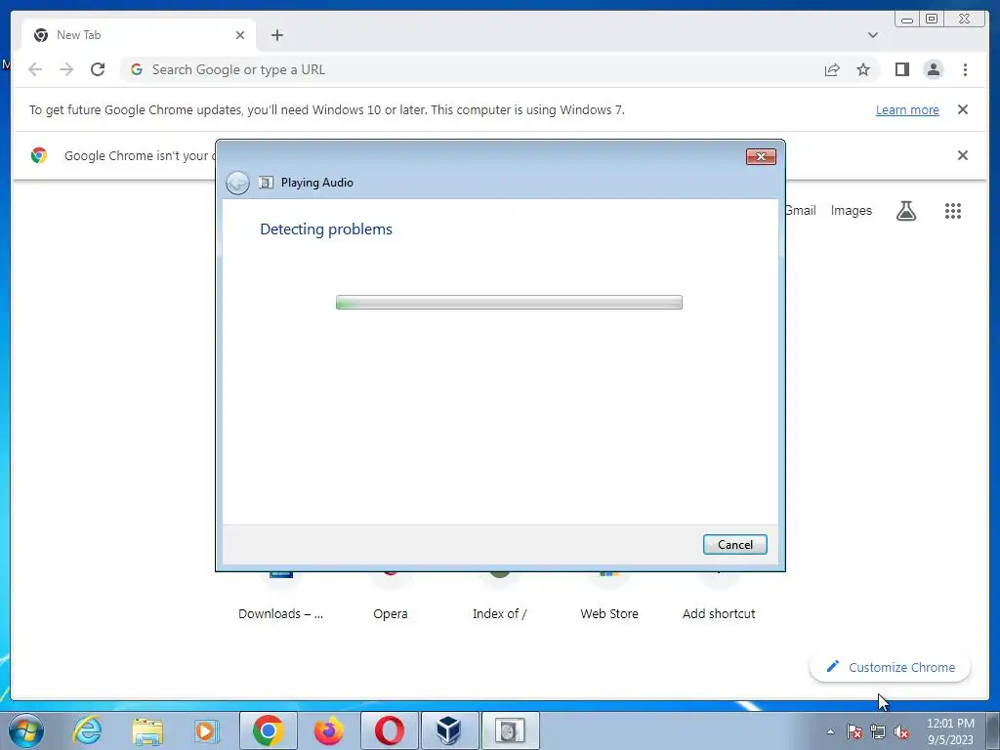Open the taskbar clock and date

coord(950,731)
